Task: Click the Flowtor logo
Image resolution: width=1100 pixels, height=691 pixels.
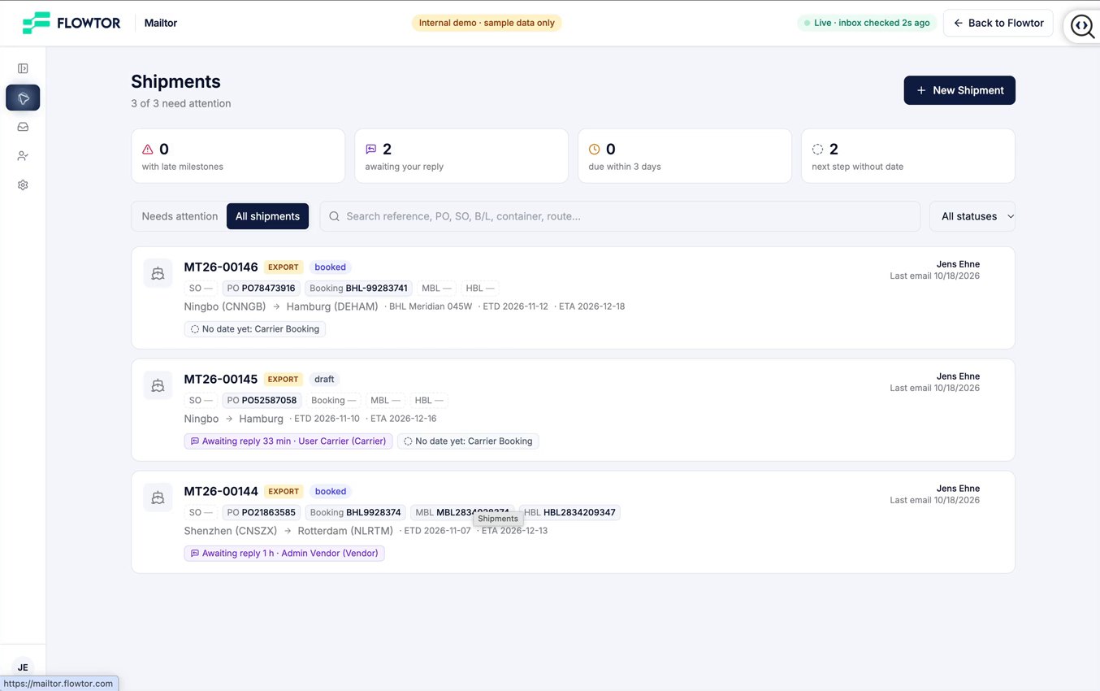Action: click(71, 23)
